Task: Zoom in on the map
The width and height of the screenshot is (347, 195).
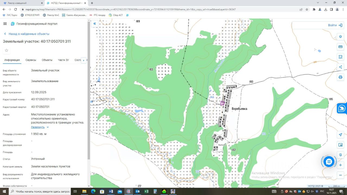Action: click(340, 165)
